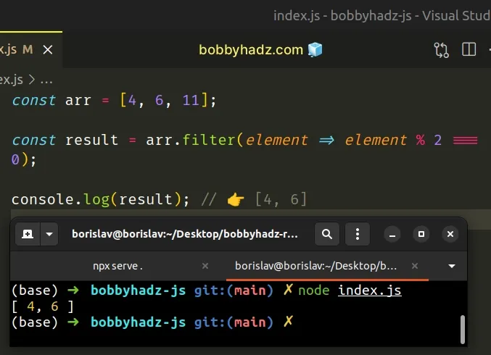The width and height of the screenshot is (491, 355).
Task: Close the 'npx serve .' terminal tab
Action: pos(205,266)
